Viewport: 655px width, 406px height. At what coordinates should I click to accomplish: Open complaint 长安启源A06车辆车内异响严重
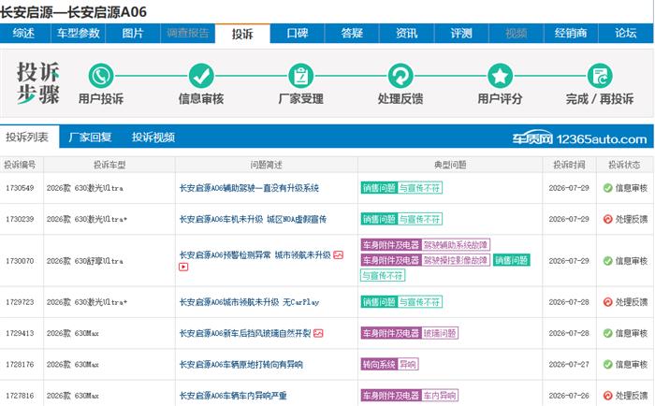[233, 395]
